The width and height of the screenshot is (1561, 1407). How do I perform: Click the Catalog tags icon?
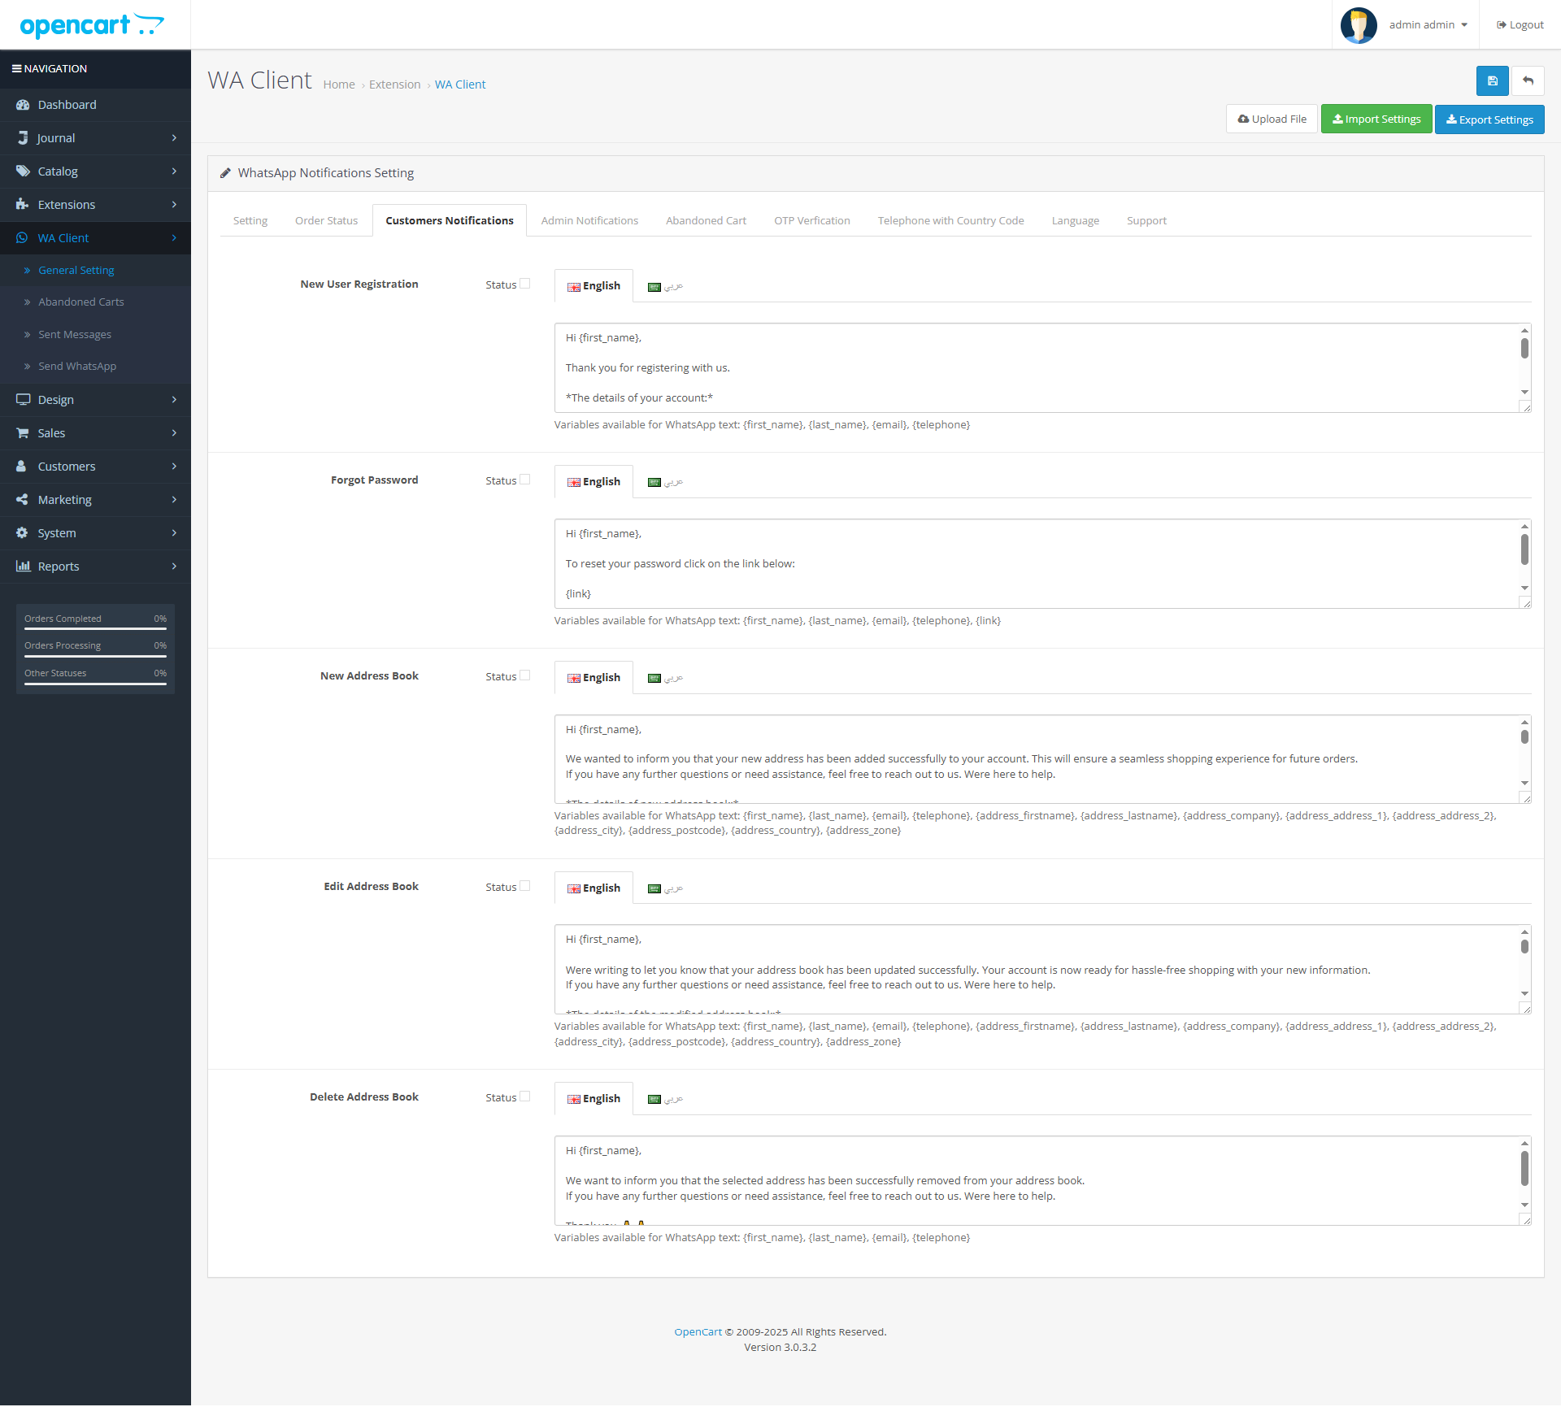click(22, 172)
